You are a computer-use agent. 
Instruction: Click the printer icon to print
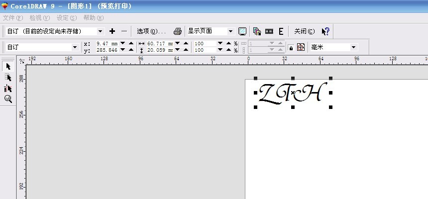point(178,31)
